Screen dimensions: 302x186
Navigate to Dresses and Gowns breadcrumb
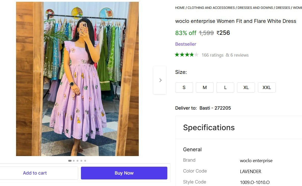[255, 8]
